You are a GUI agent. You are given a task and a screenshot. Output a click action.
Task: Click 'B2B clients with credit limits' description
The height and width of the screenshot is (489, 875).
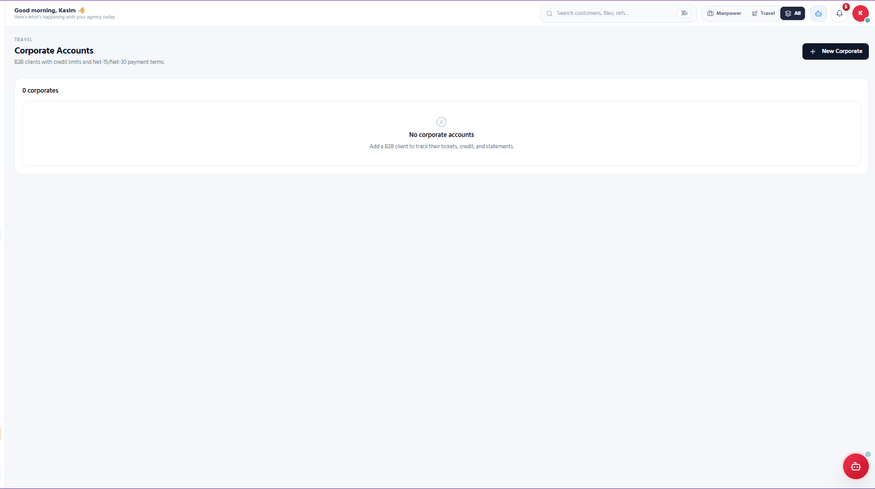pos(90,62)
